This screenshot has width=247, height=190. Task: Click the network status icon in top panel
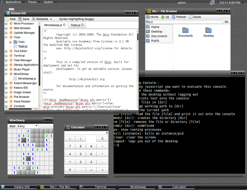[212, 2]
